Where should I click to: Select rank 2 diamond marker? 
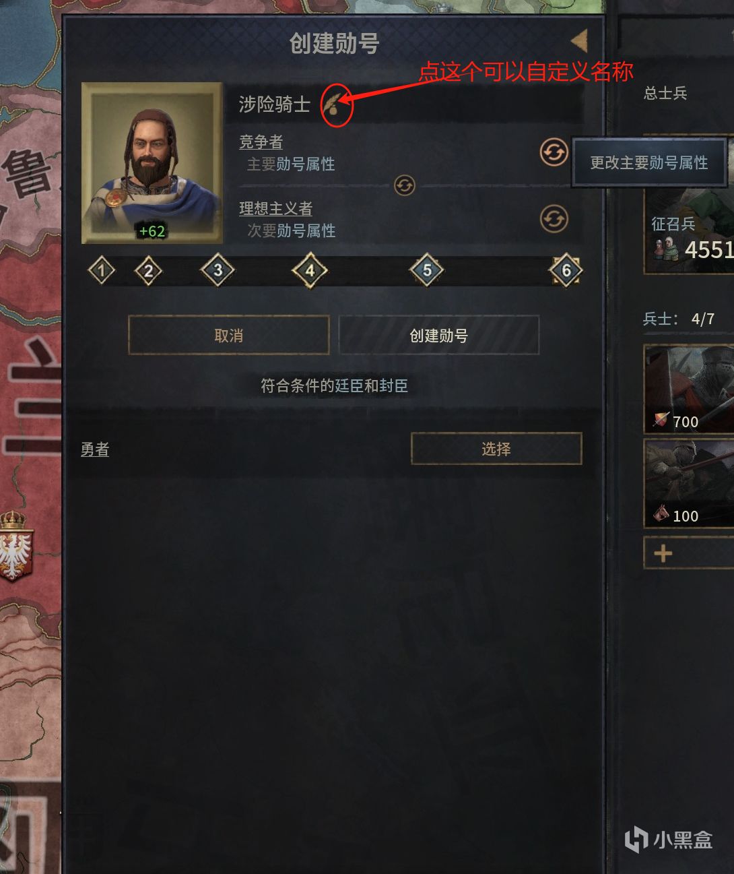tap(148, 272)
